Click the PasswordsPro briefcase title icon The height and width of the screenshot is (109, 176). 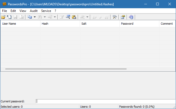click(x=4, y=4)
